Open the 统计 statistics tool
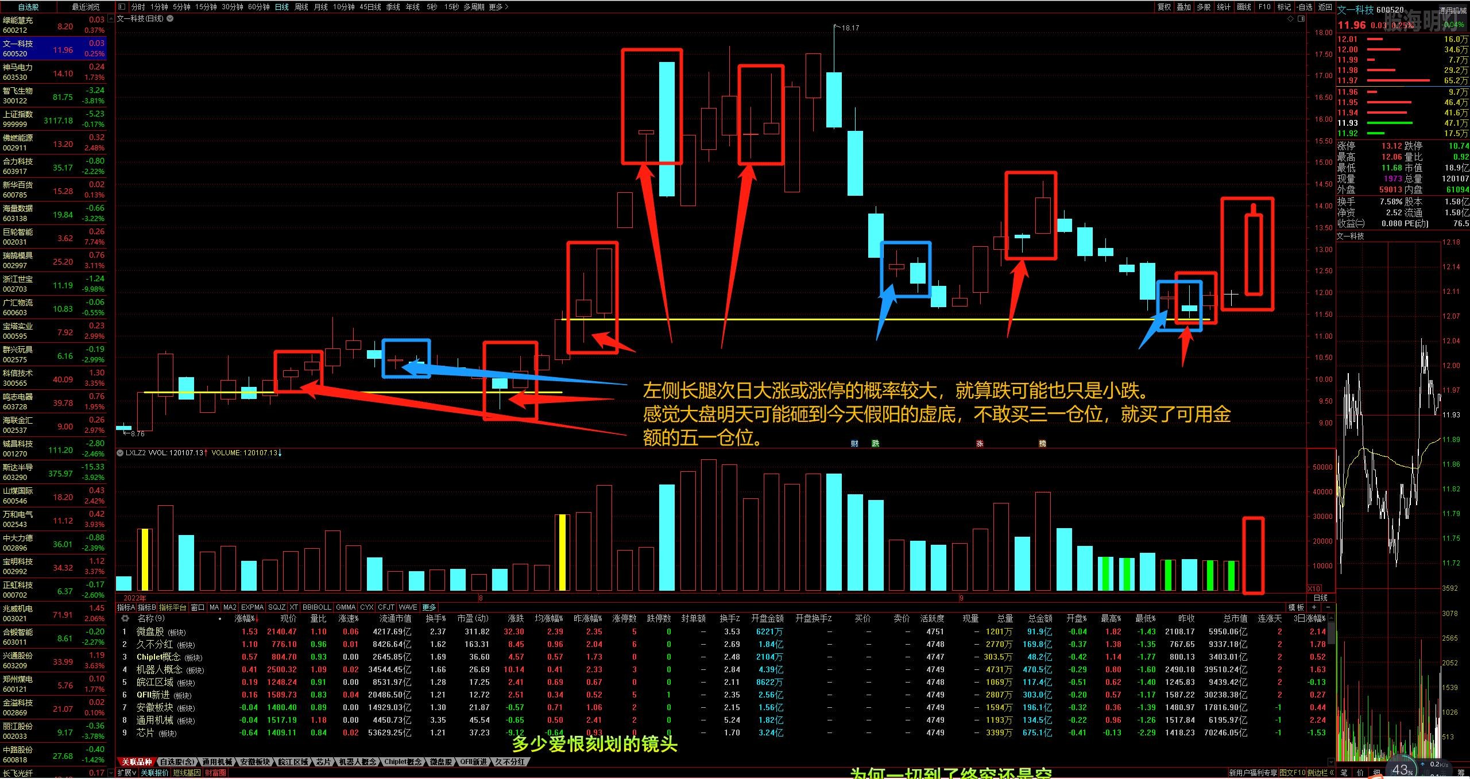 [1224, 7]
